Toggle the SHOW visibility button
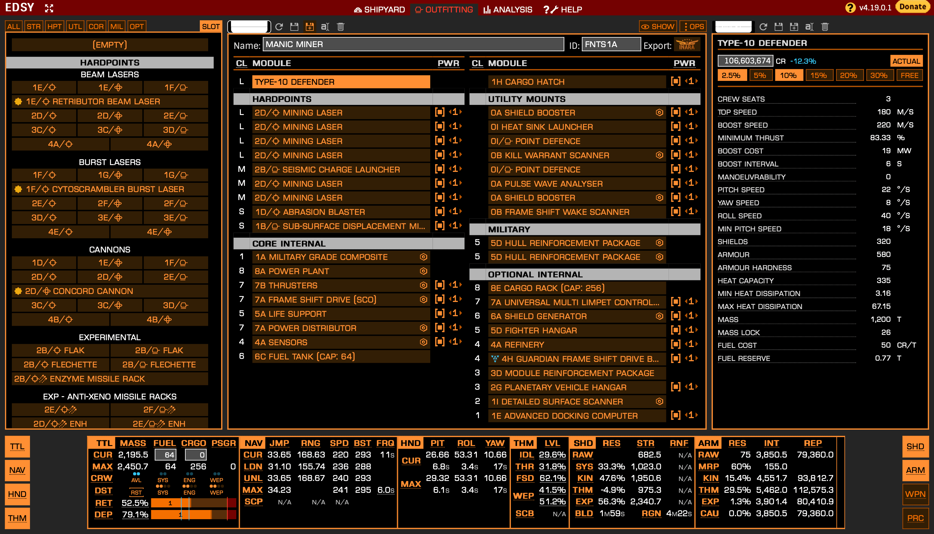934x534 pixels. 658,26
